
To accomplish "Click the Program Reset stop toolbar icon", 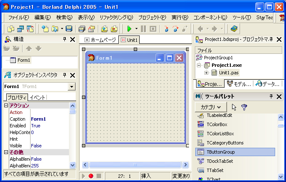I will [153, 29].
